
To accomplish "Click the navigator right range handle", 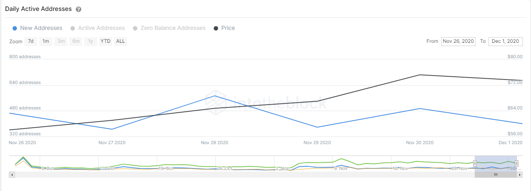I will (516, 163).
